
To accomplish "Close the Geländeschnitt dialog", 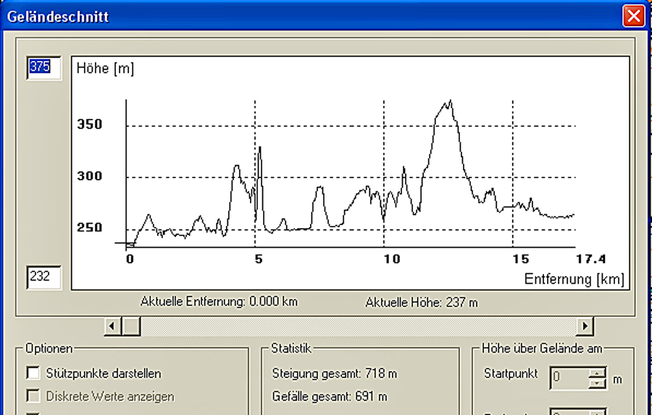I will tap(633, 15).
